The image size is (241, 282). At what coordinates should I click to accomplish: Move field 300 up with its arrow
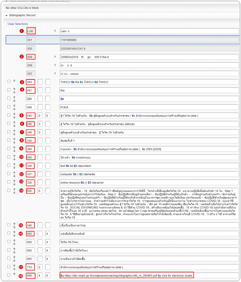(14, 156)
